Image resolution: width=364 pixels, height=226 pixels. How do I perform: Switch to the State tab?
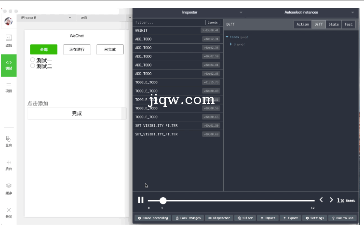coord(333,24)
